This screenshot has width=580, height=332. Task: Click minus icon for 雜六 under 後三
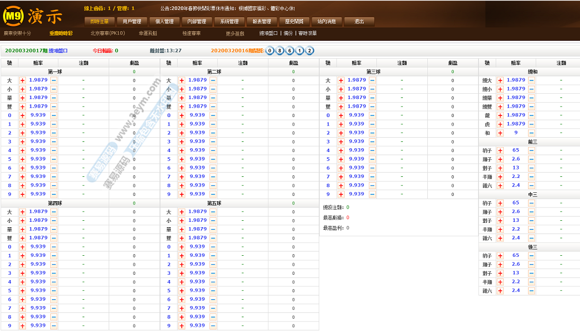point(531,291)
